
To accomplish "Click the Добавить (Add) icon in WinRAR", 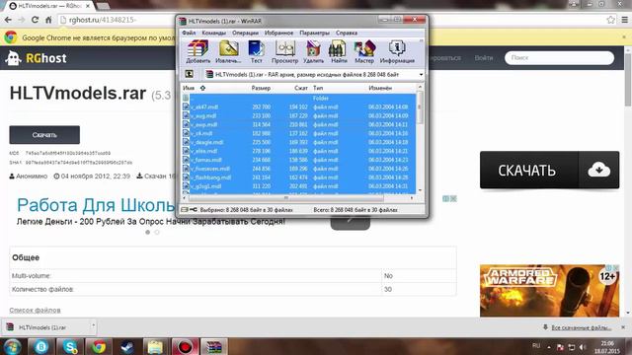I will (x=197, y=52).
